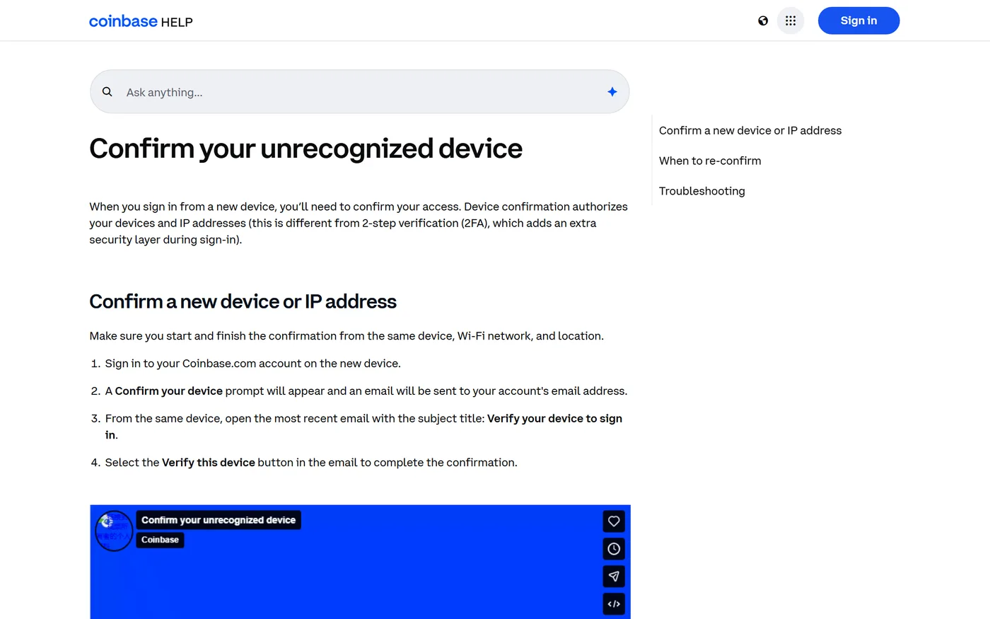Click the search magnifier icon
The image size is (990, 619).
[x=107, y=91]
